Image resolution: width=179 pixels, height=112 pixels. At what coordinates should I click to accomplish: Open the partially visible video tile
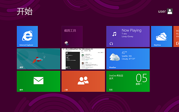click(x=176, y=36)
